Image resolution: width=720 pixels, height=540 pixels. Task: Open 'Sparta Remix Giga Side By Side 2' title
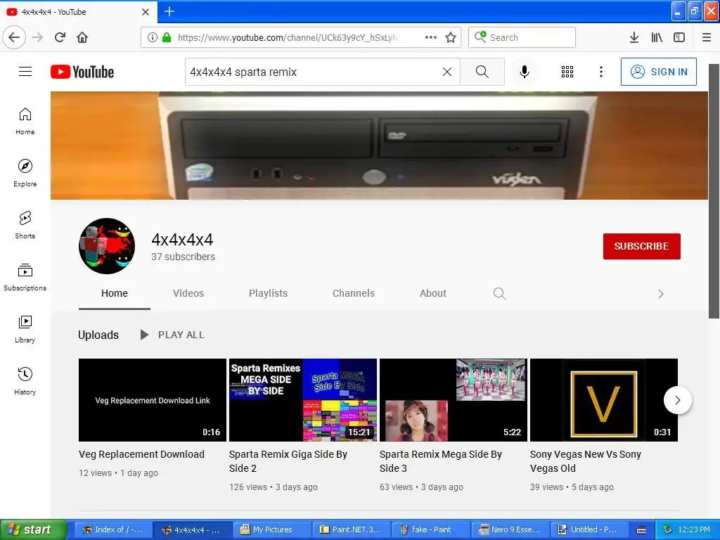pyautogui.click(x=288, y=461)
